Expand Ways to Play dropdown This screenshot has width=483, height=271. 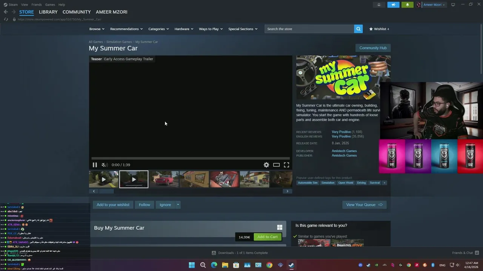pyautogui.click(x=211, y=29)
